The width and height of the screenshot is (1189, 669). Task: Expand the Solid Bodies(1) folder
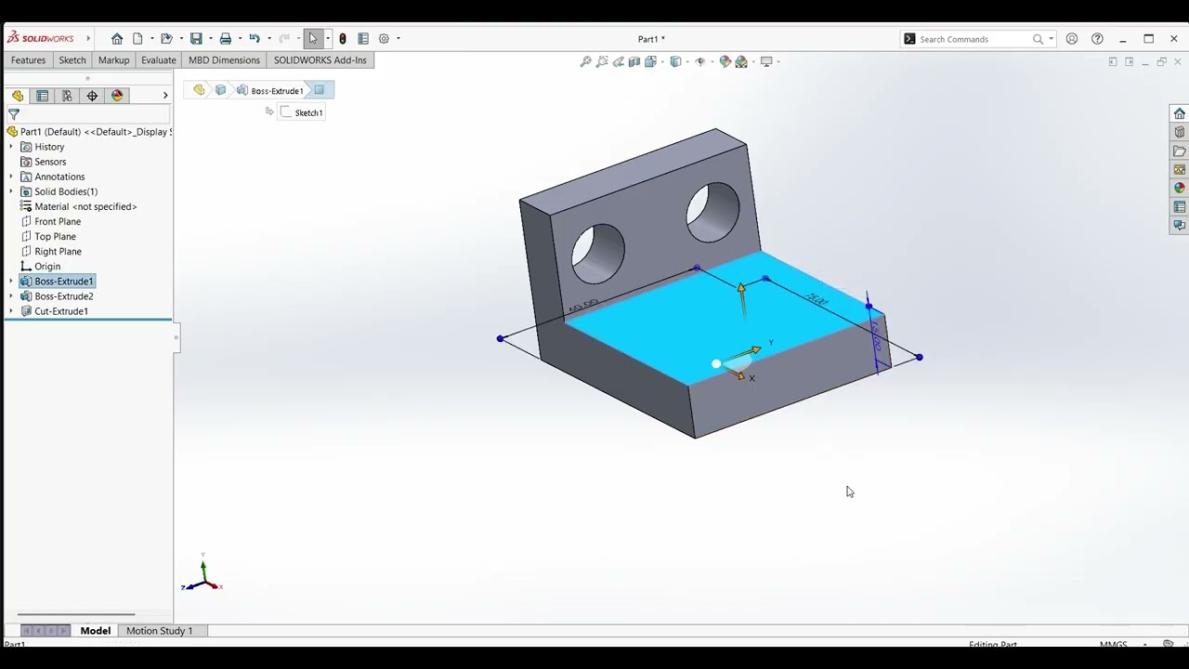point(11,191)
